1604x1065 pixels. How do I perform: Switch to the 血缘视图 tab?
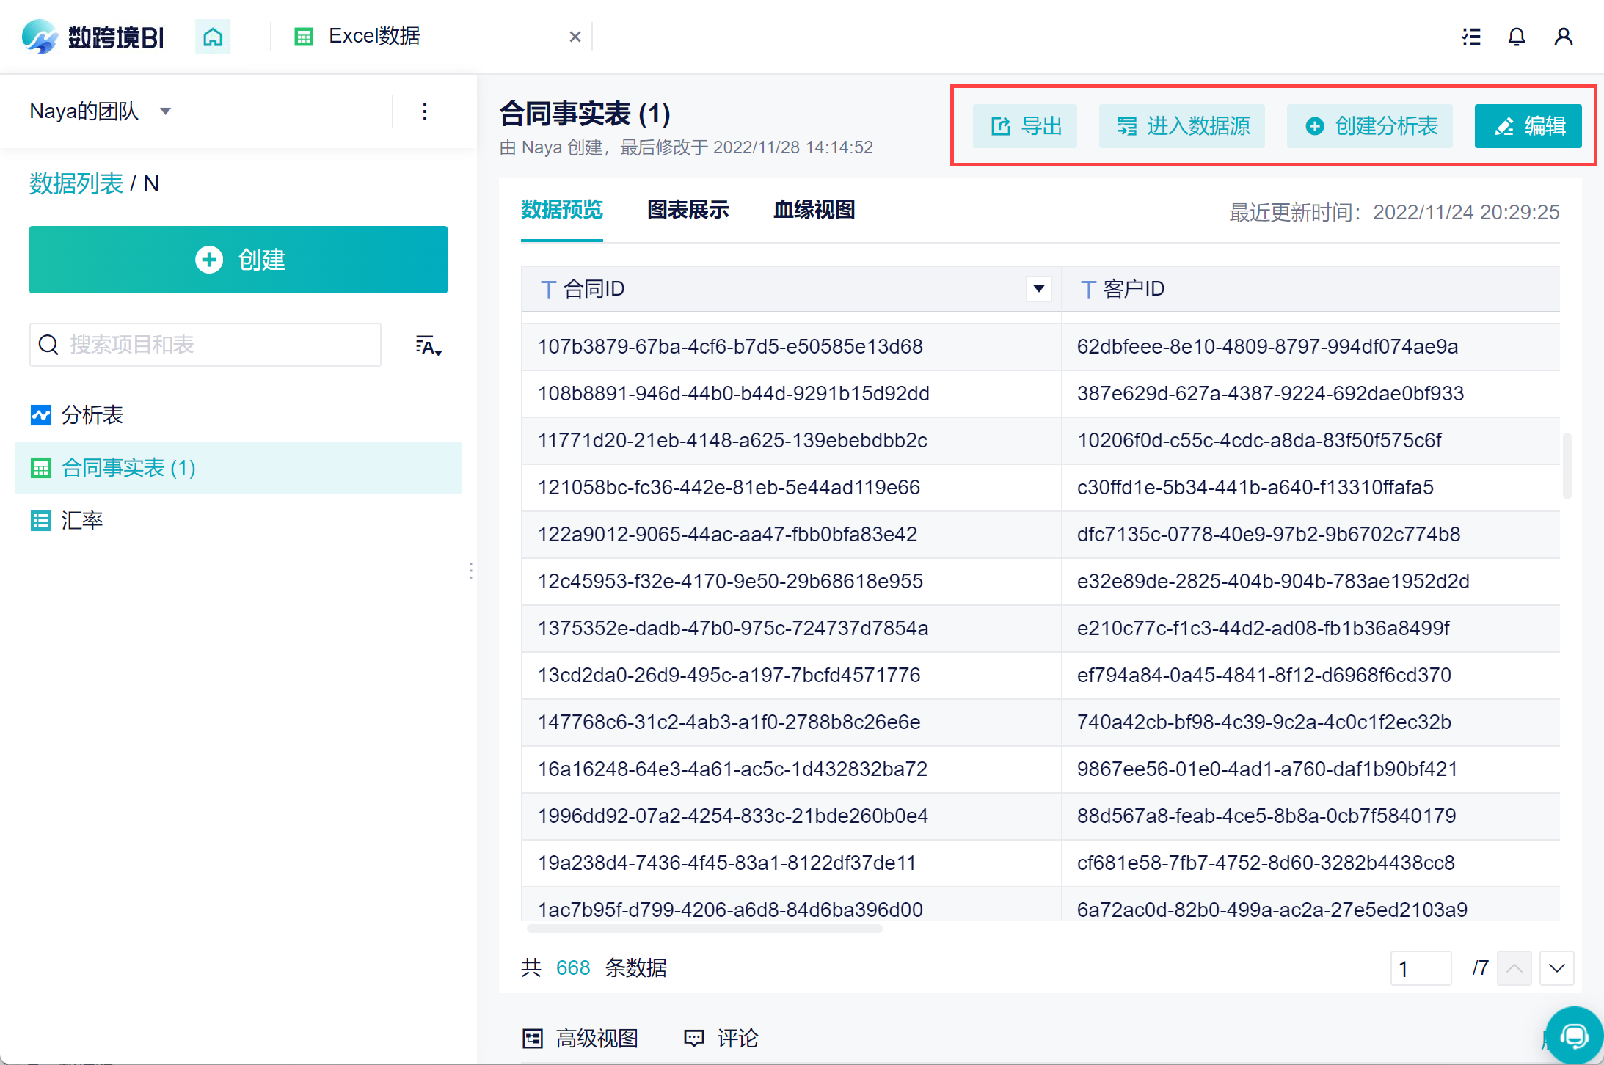[814, 211]
